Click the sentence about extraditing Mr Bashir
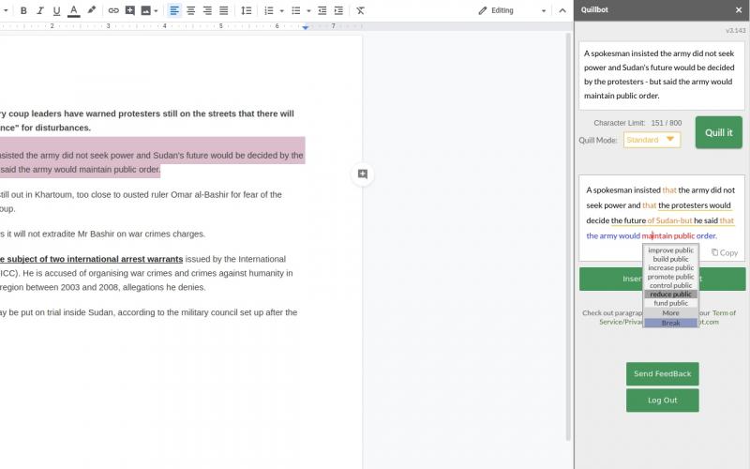Screen dimensions: 750x469 (102, 234)
